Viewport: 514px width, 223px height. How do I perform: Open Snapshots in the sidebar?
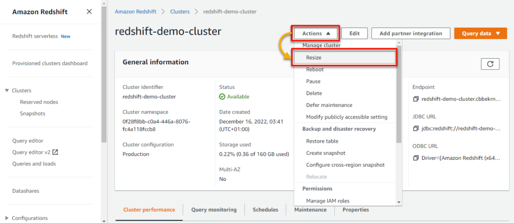coord(33,114)
